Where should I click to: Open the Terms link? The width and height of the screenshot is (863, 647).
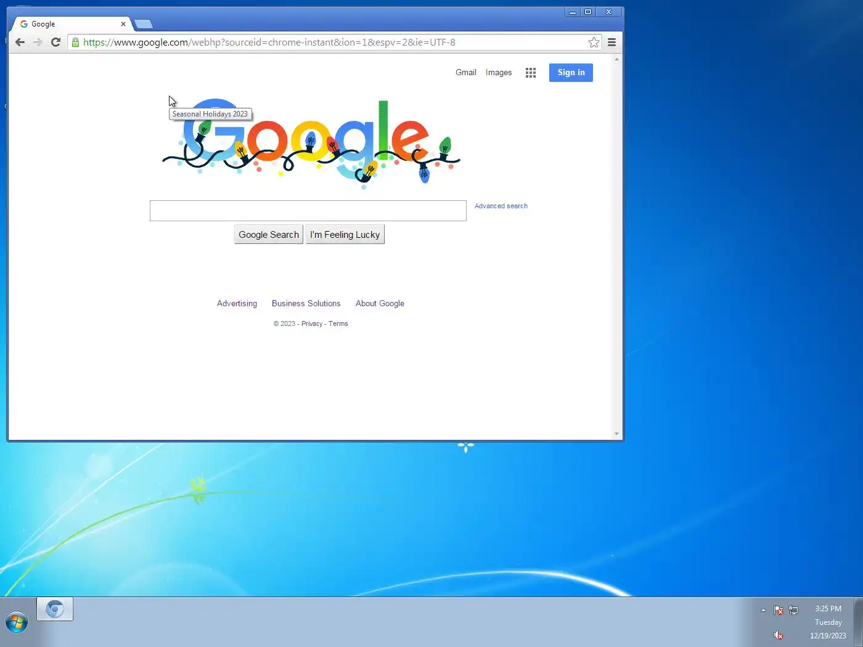pyautogui.click(x=338, y=323)
